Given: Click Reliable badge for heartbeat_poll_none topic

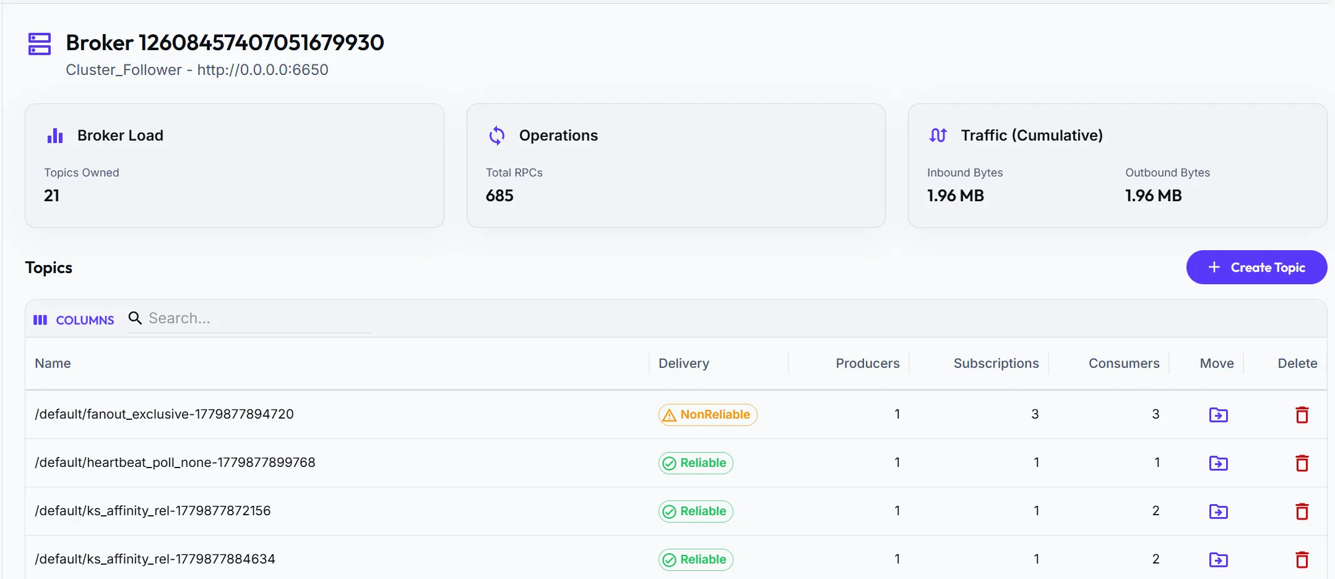Looking at the screenshot, I should (696, 463).
